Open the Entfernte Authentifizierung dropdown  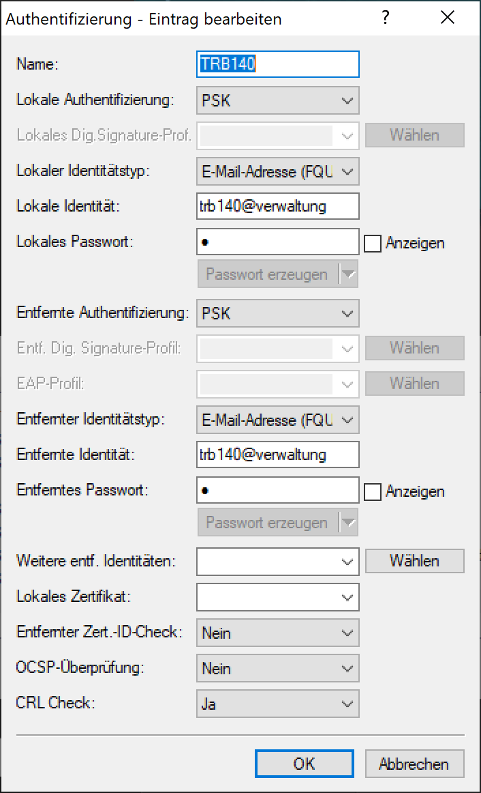(277, 313)
